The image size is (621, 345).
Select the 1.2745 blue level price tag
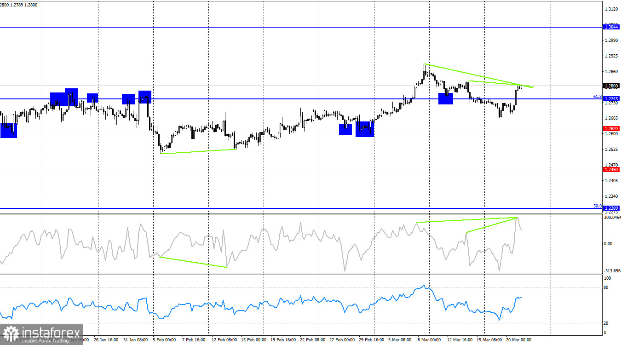612,99
